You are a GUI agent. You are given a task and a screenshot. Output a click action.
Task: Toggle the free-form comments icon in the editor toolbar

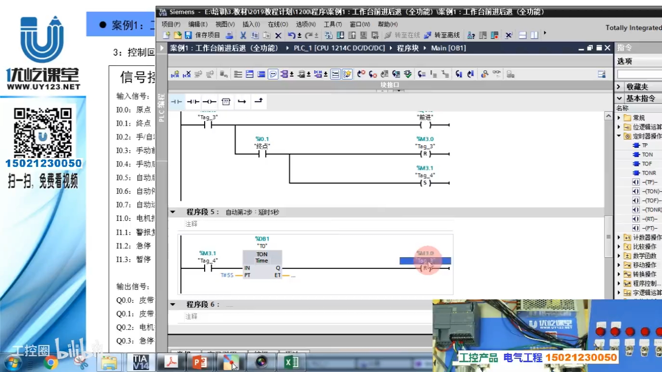click(x=272, y=75)
